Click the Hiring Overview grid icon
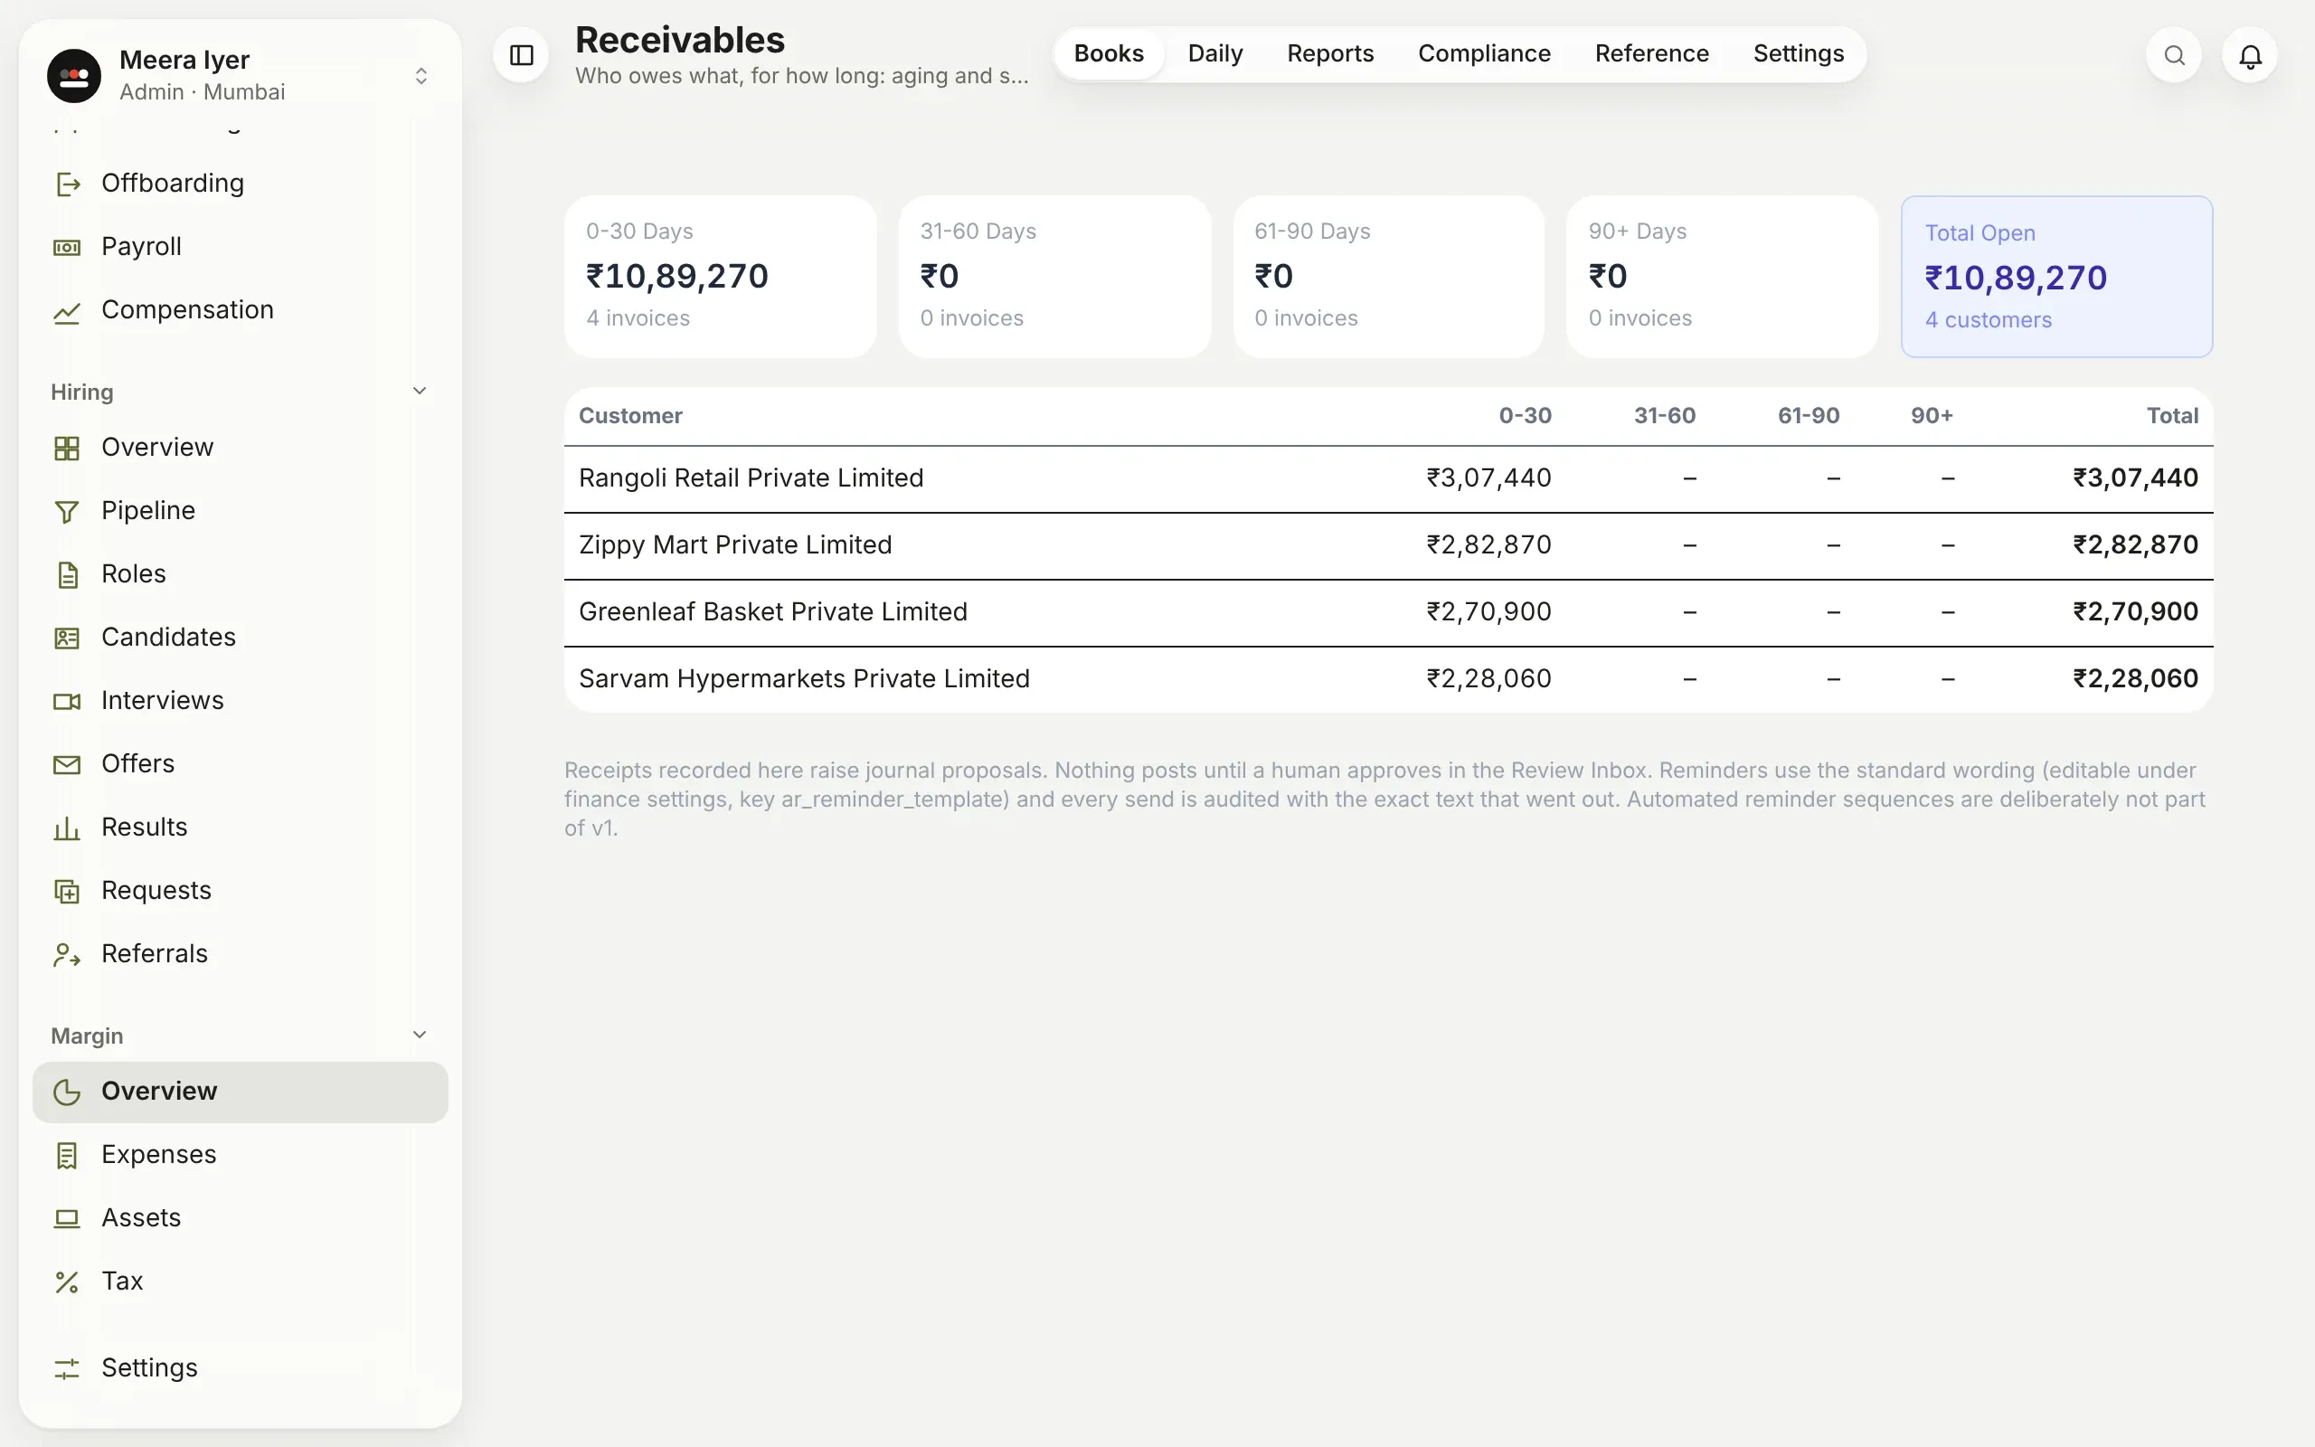The image size is (2315, 1447). (x=67, y=448)
